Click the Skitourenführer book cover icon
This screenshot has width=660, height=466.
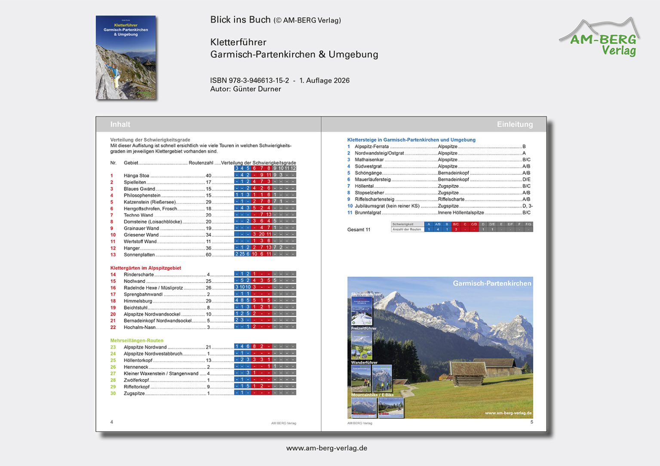coord(362,311)
